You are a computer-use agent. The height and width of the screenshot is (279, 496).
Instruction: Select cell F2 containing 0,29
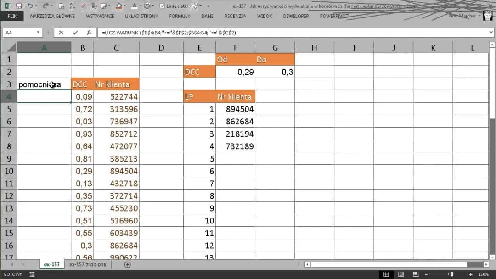coord(235,72)
